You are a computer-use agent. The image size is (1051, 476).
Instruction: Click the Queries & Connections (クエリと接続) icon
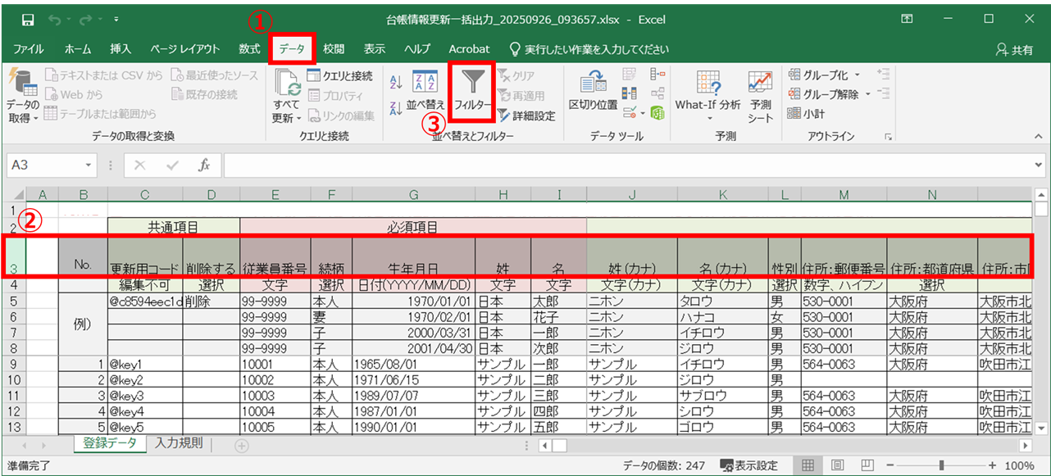pos(314,75)
